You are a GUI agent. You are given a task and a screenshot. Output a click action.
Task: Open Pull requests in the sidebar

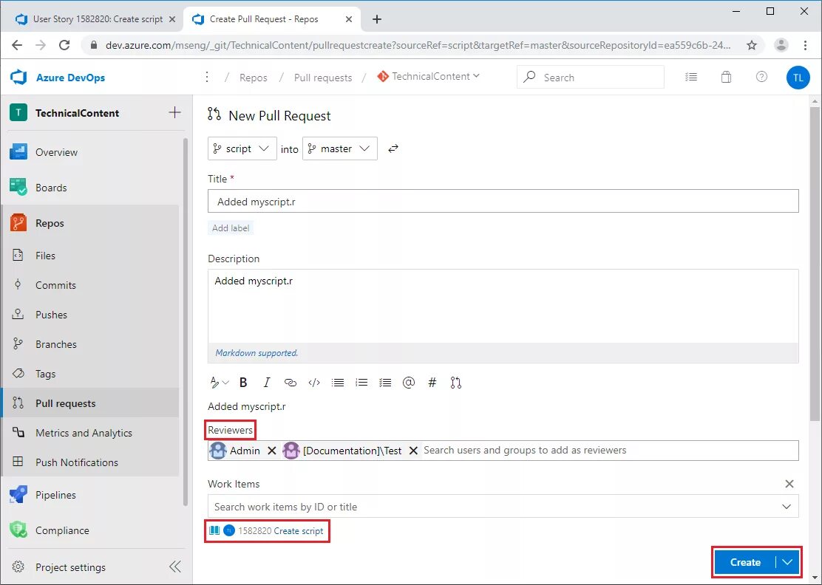coord(90,403)
